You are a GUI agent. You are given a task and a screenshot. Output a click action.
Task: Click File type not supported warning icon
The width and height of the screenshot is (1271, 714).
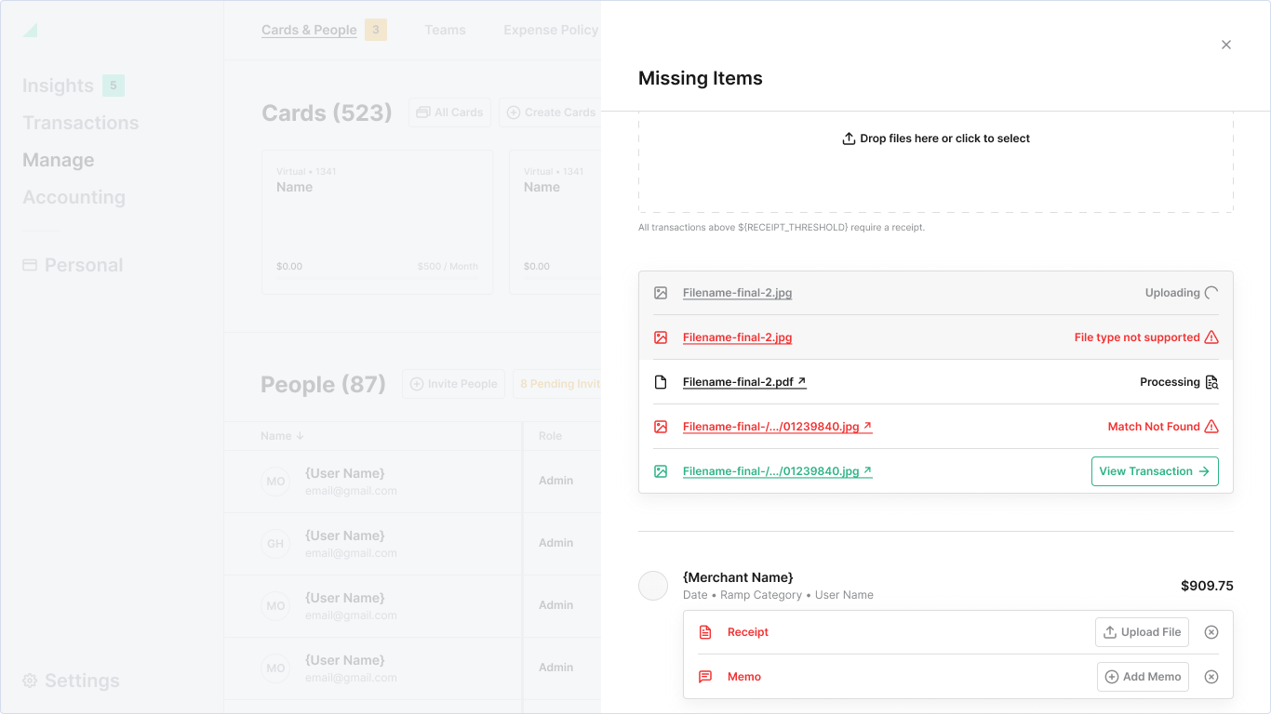click(1211, 337)
